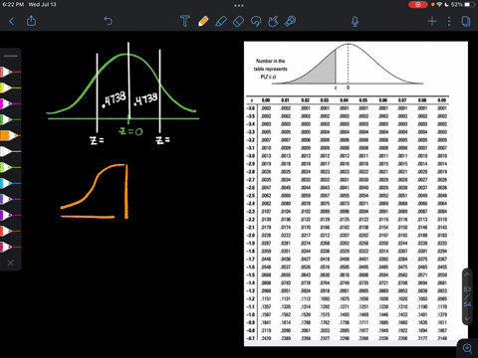This screenshot has height=358, width=478.
Task: Tap the microphone recording icon
Action: click(x=355, y=22)
